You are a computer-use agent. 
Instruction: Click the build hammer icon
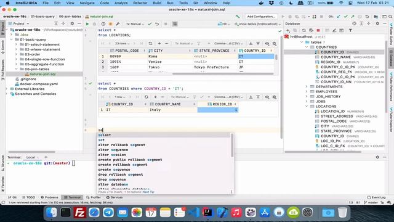click(238, 17)
